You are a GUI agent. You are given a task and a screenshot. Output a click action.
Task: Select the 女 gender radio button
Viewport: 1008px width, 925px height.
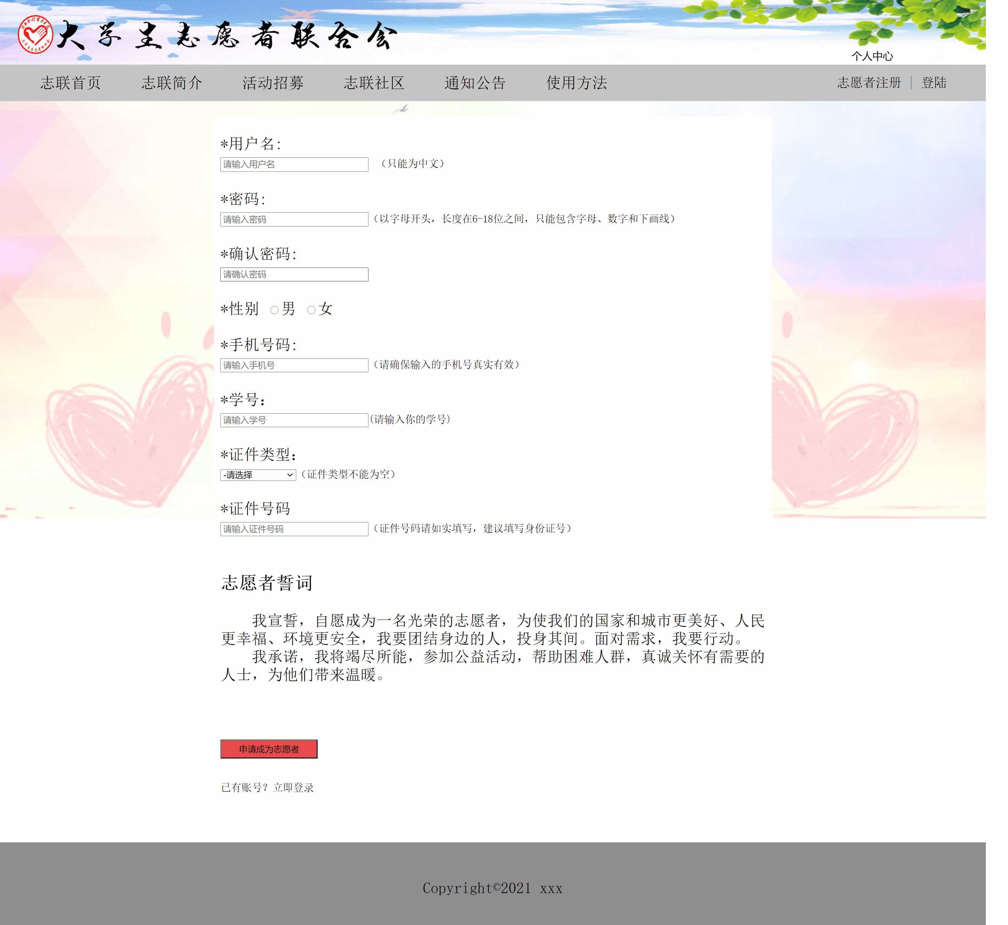tap(311, 310)
